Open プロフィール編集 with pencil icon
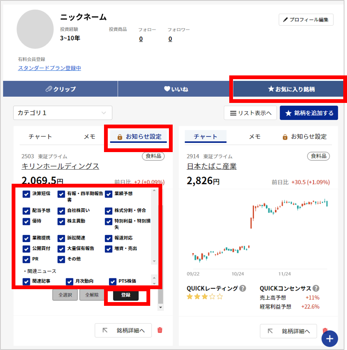The width and height of the screenshot is (347, 350). click(x=306, y=20)
